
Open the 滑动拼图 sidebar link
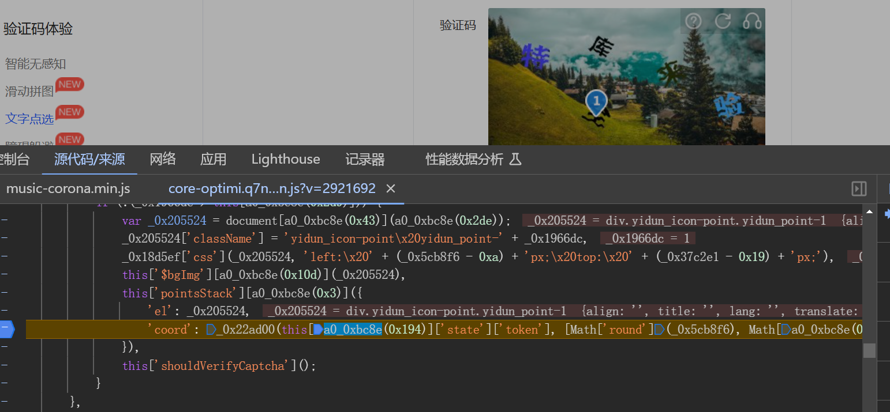29,91
